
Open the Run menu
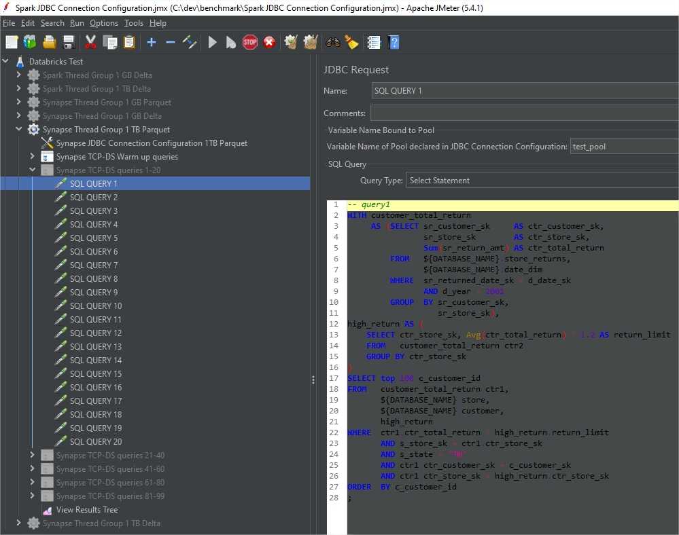(x=77, y=23)
